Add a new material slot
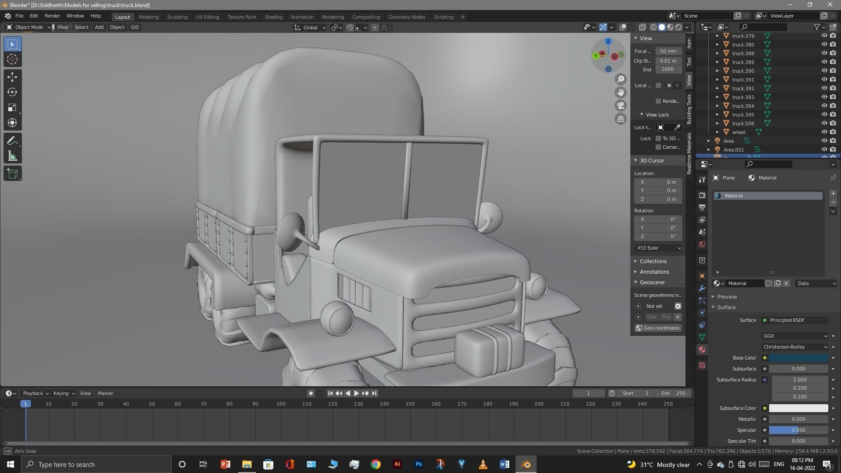 click(833, 194)
